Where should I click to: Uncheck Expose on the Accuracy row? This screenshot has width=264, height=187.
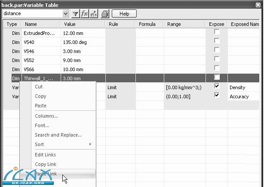217,95
